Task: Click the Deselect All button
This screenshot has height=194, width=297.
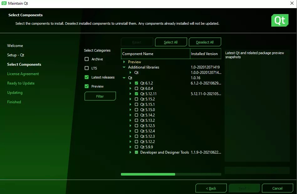Action: point(205,42)
